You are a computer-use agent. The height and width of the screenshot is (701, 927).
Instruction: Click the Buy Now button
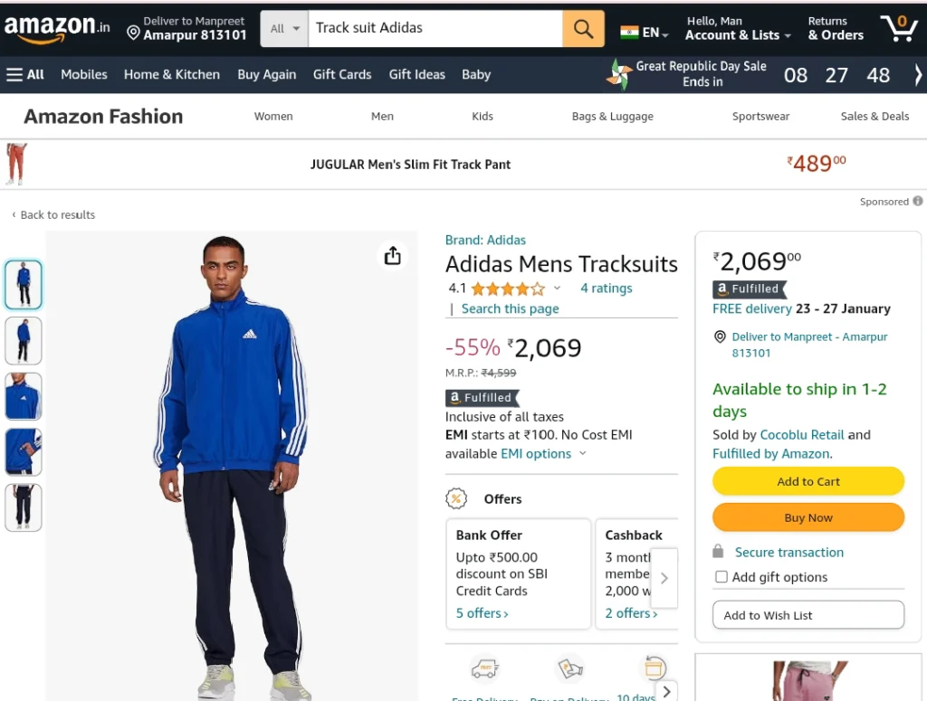808,517
